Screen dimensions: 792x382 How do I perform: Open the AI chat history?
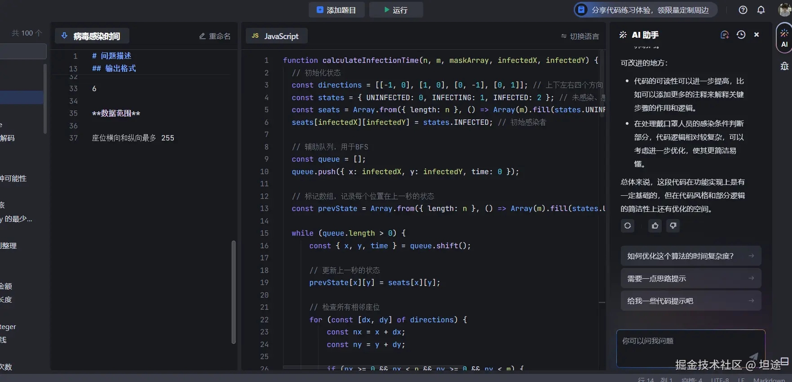pos(741,35)
